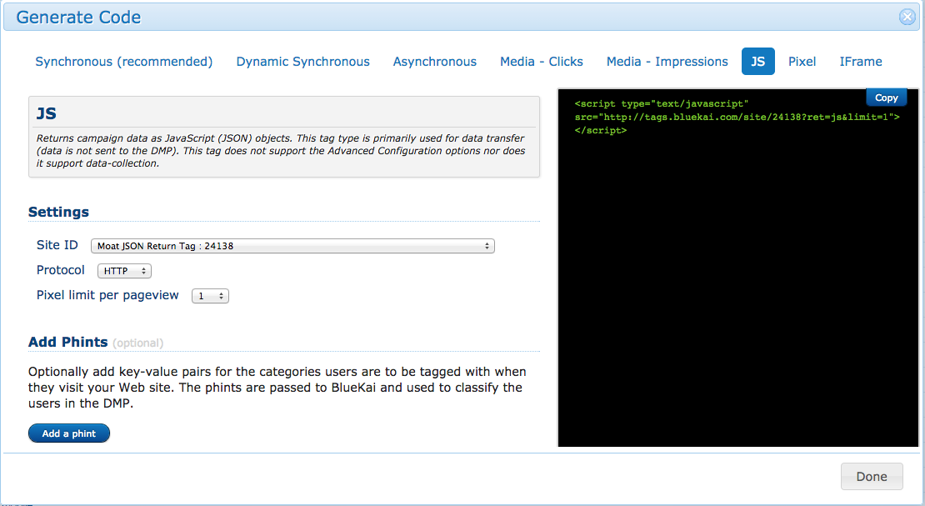Click the Settings section heading
This screenshot has height=506, width=925.
(58, 212)
